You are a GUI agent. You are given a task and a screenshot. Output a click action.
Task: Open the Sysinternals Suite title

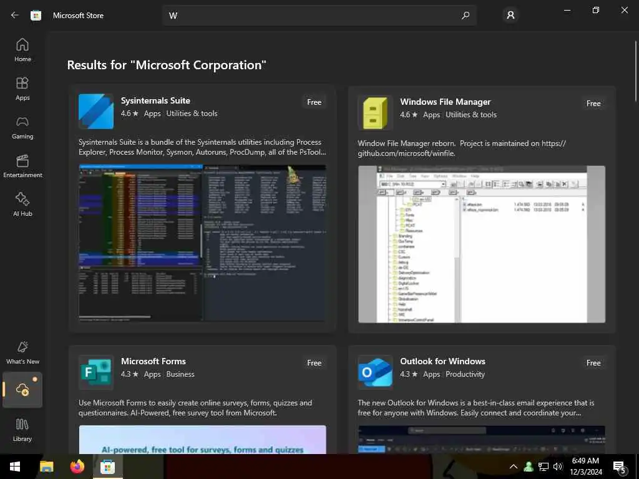tap(155, 100)
